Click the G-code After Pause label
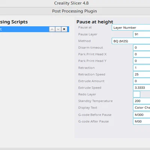Viewport: 150px width, 150px height. pyautogui.click(x=93, y=121)
